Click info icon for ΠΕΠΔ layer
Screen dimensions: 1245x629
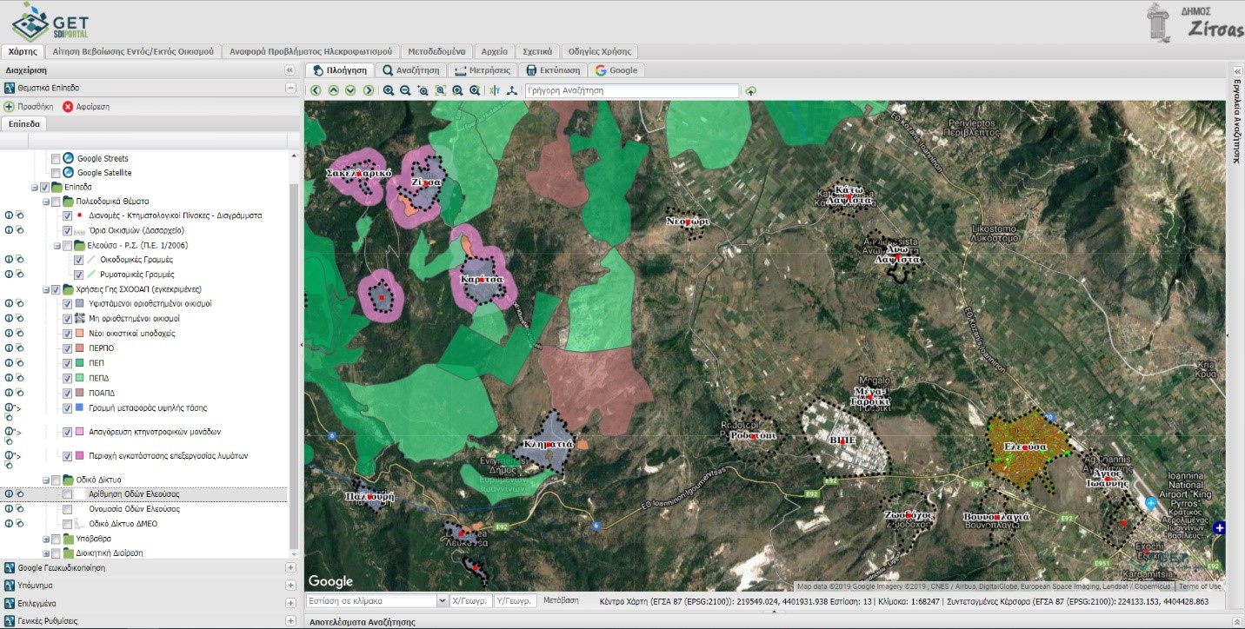[9, 378]
